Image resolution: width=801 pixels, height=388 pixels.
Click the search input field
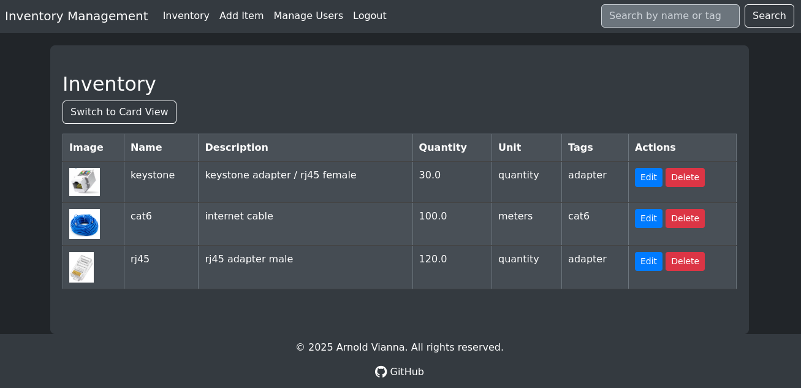click(670, 16)
